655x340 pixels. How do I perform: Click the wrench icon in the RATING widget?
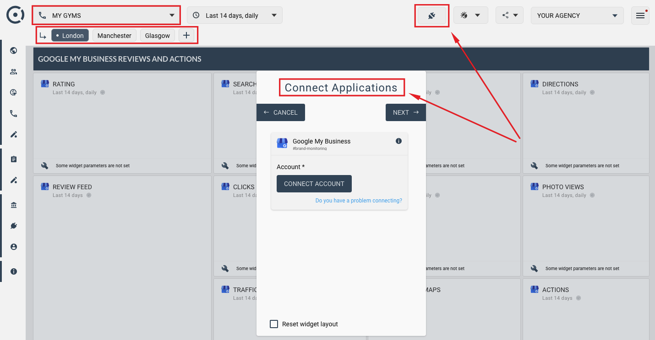tap(45, 166)
